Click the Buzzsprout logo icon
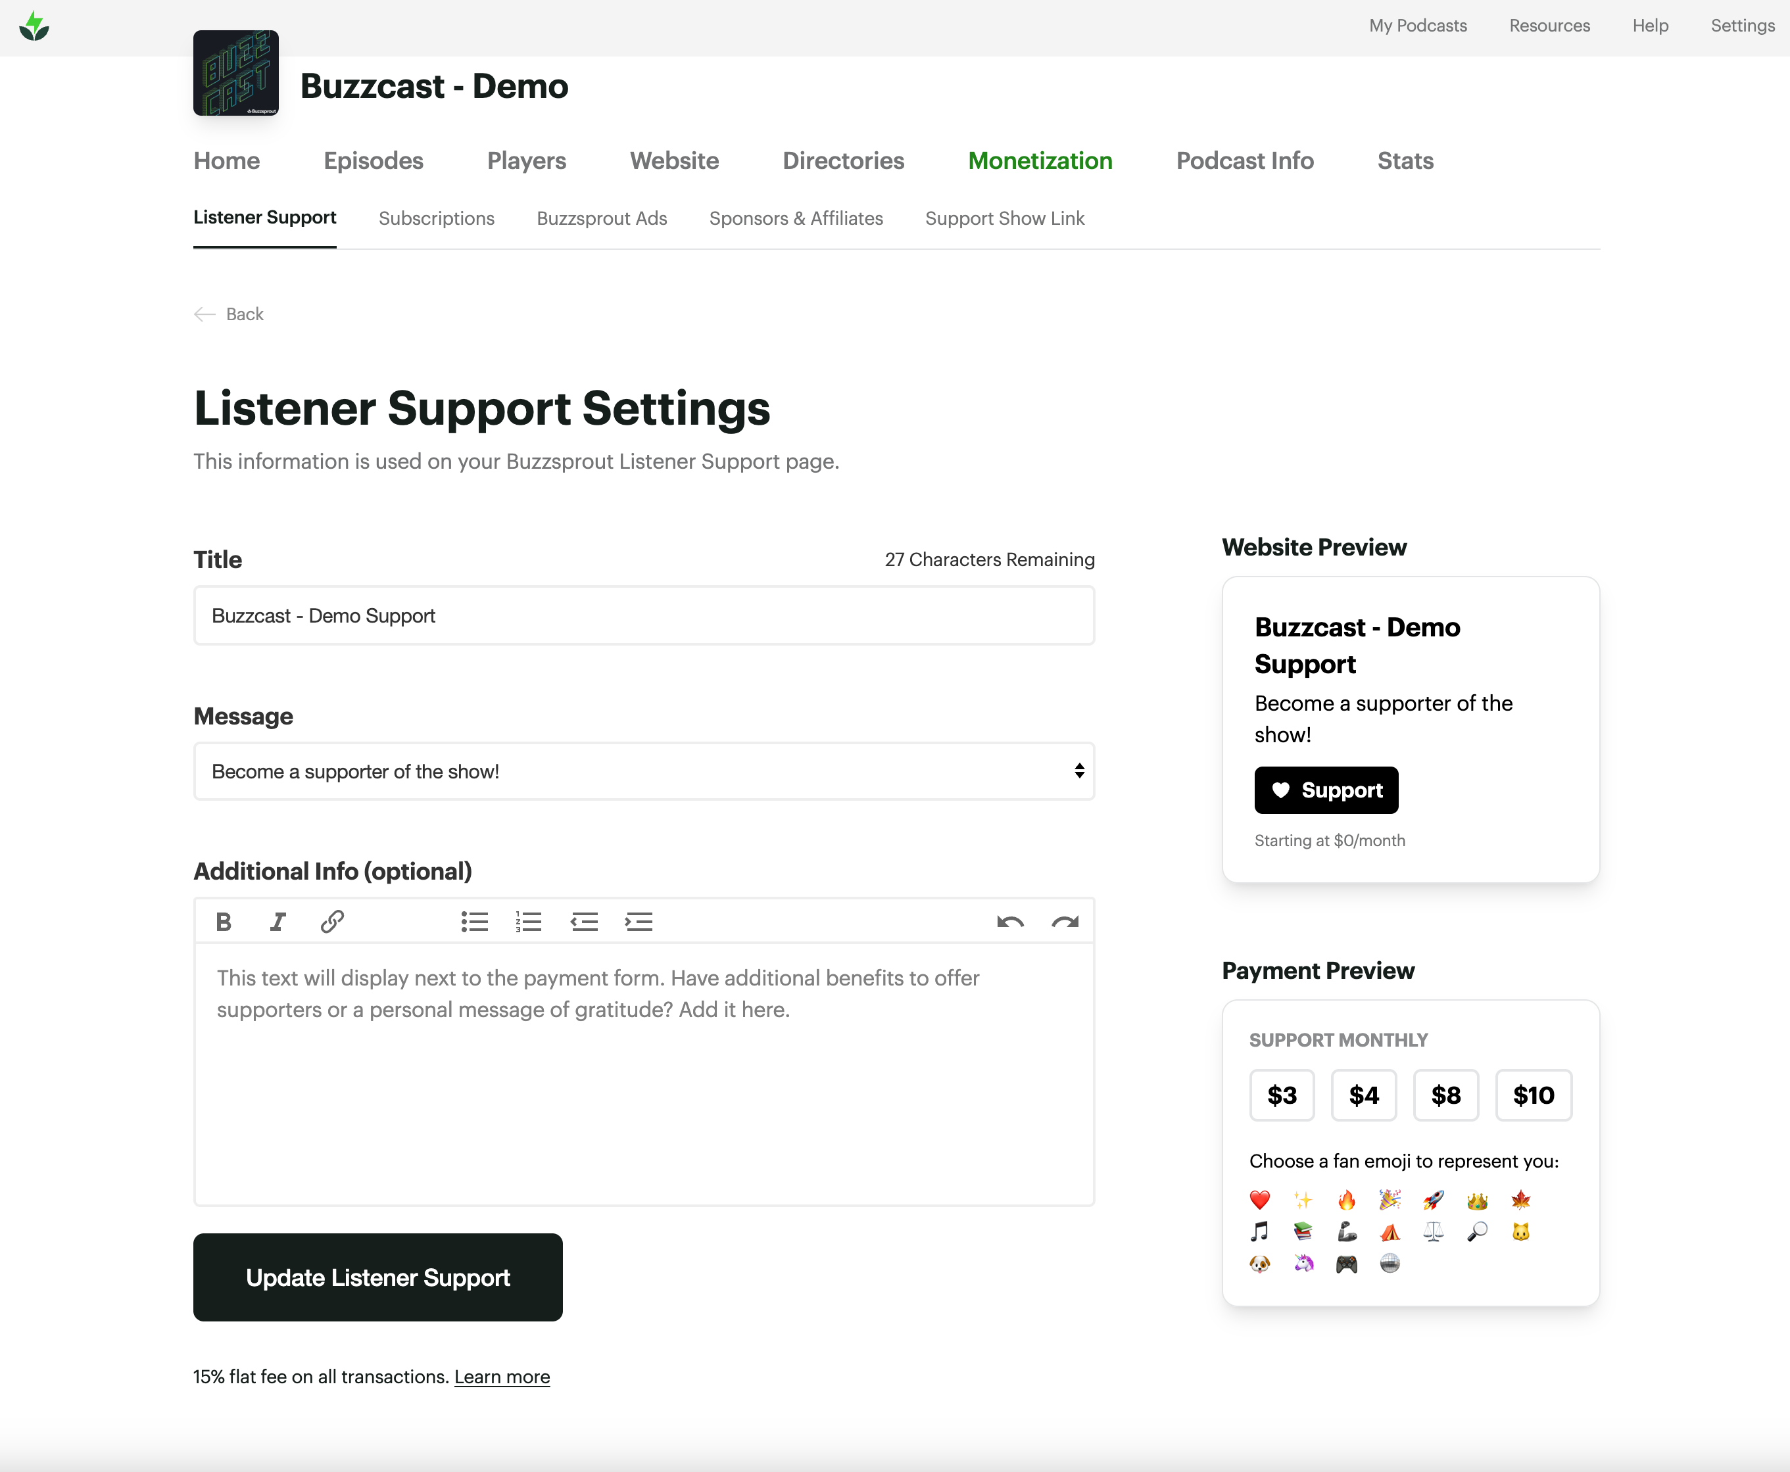Image resolution: width=1790 pixels, height=1472 pixels. click(x=34, y=26)
